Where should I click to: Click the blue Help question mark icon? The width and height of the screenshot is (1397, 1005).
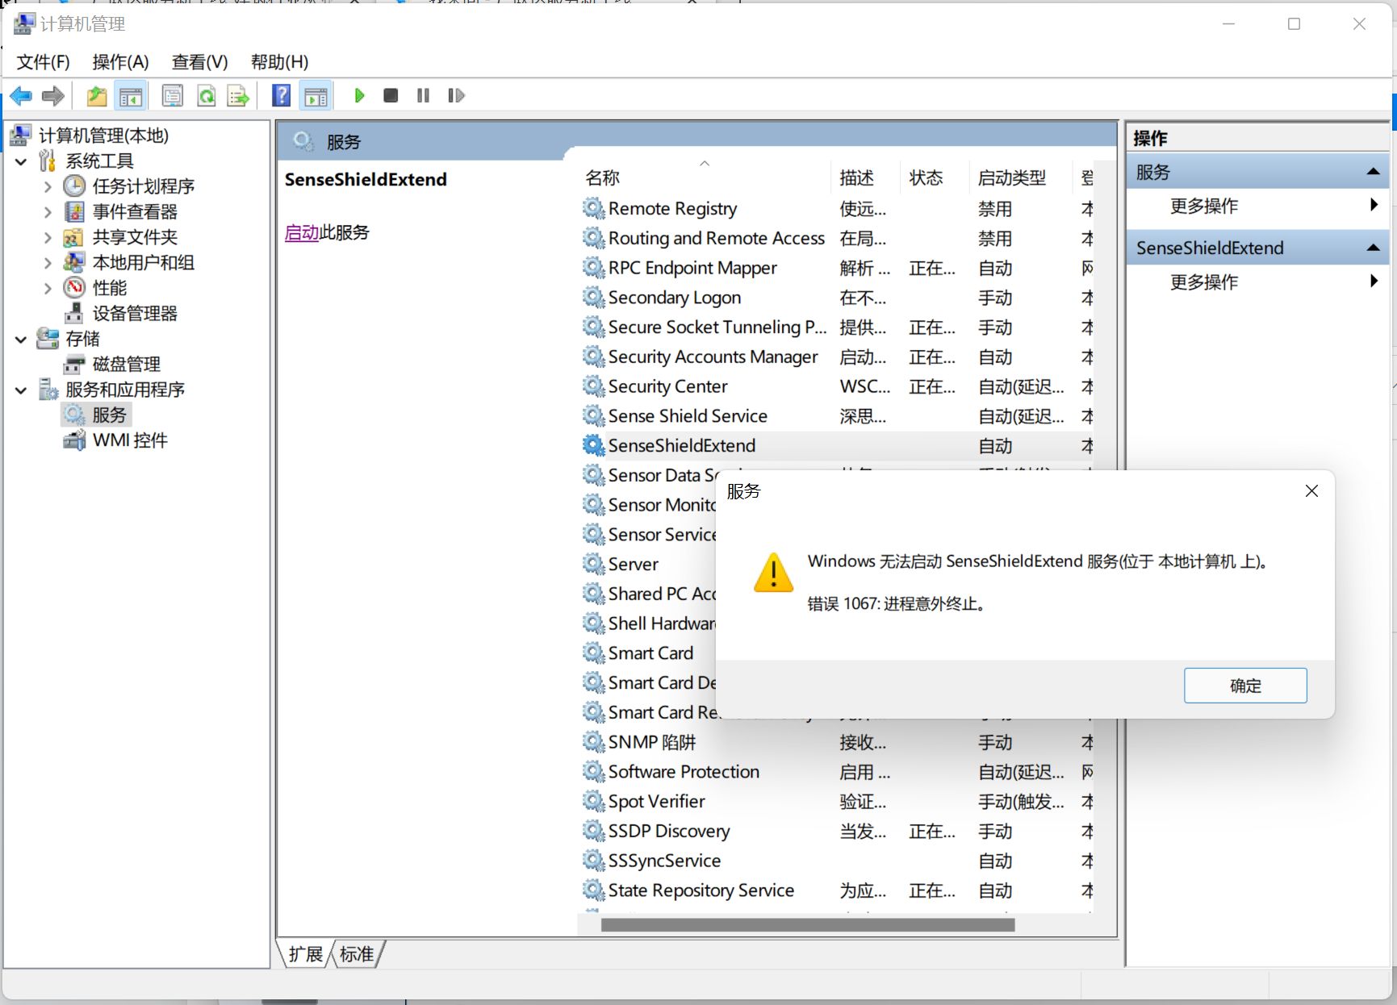click(x=281, y=96)
